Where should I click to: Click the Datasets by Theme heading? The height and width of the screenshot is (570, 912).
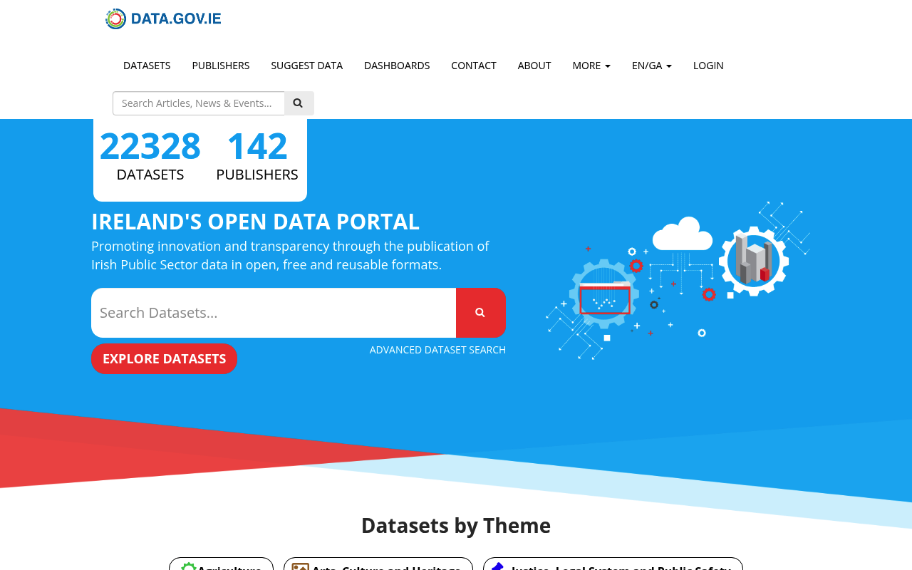(x=456, y=526)
